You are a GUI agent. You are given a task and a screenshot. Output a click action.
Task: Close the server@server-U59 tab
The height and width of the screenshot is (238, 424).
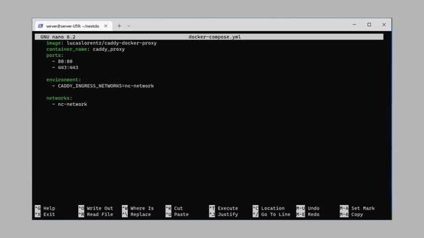coord(106,26)
